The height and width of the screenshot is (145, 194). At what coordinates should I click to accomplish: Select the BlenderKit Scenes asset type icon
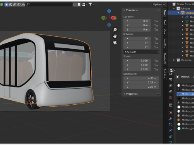click(15, 4)
